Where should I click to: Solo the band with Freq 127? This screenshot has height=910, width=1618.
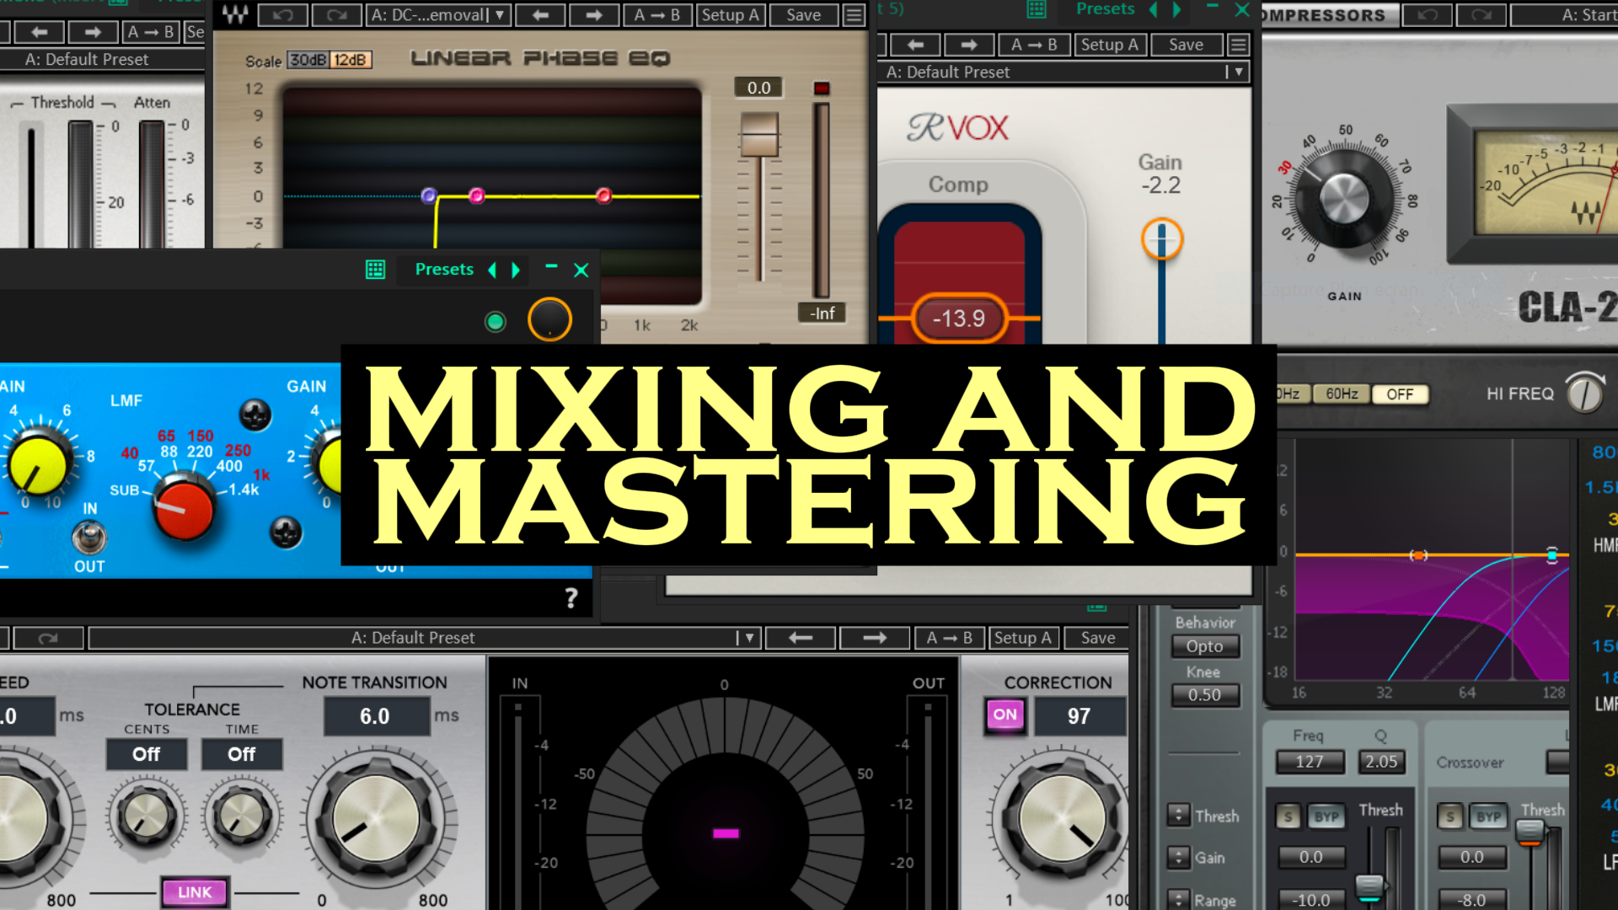(x=1288, y=816)
